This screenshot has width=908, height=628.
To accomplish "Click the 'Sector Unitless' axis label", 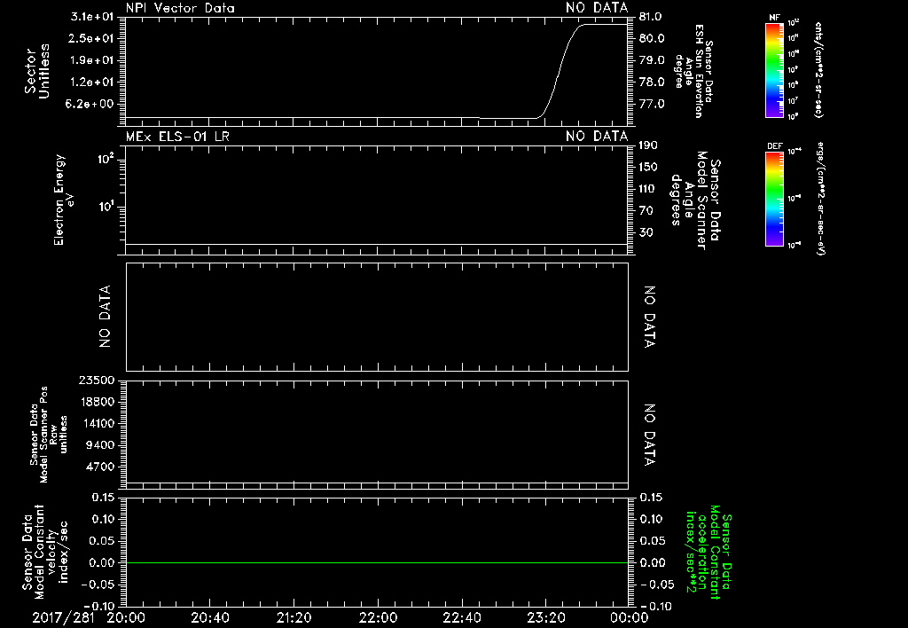I will [36, 71].
